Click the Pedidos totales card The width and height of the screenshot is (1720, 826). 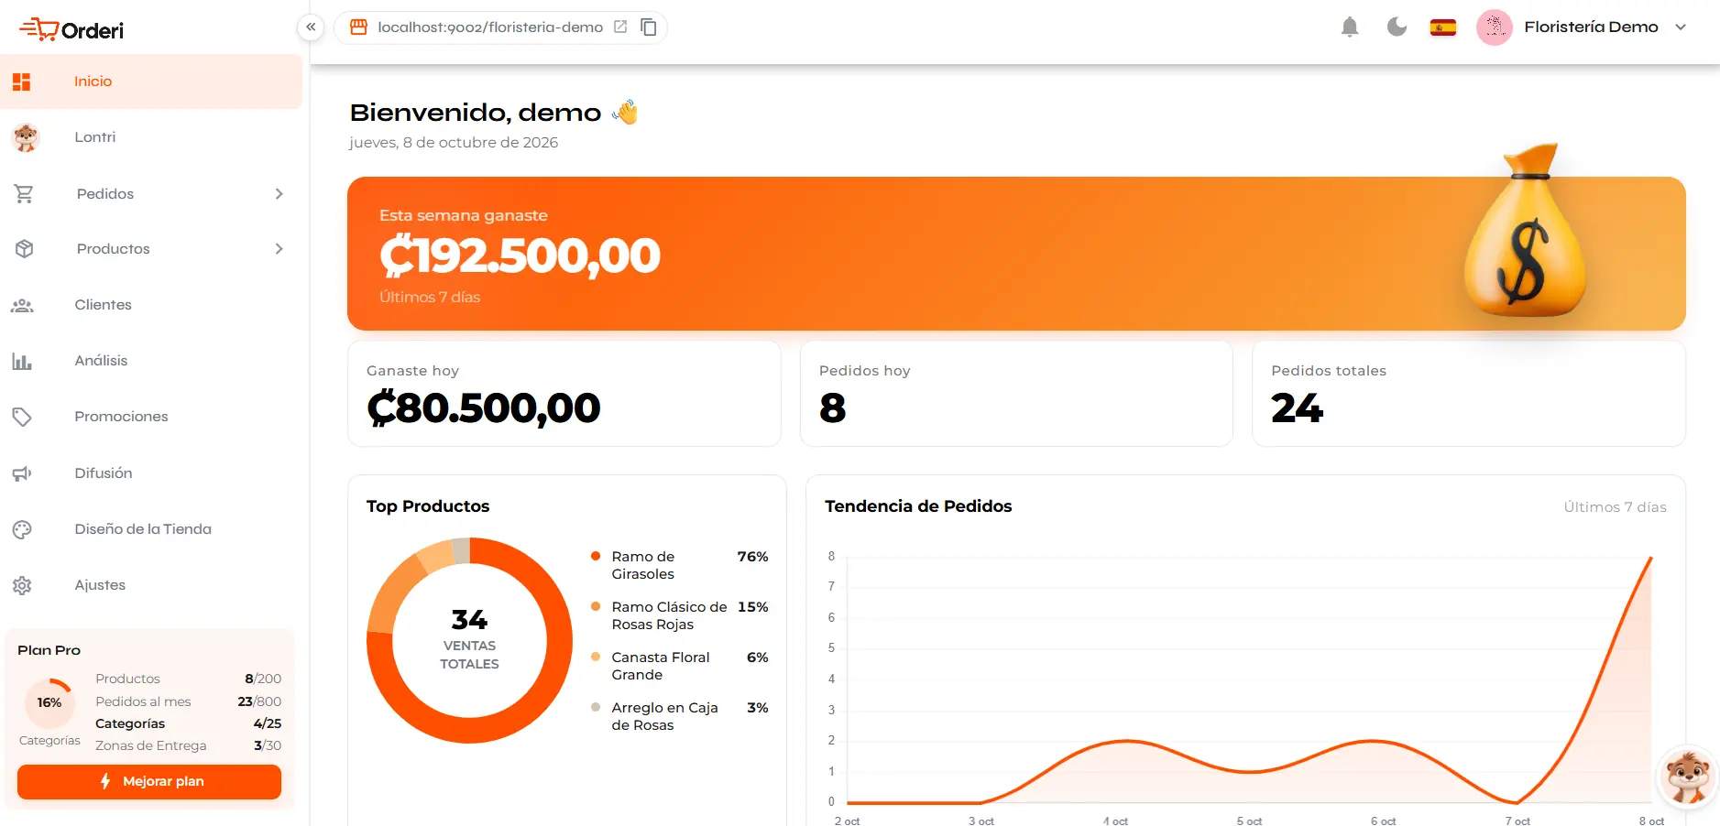coord(1469,394)
